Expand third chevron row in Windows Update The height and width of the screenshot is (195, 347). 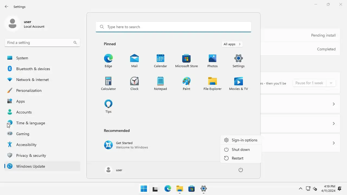334,143
